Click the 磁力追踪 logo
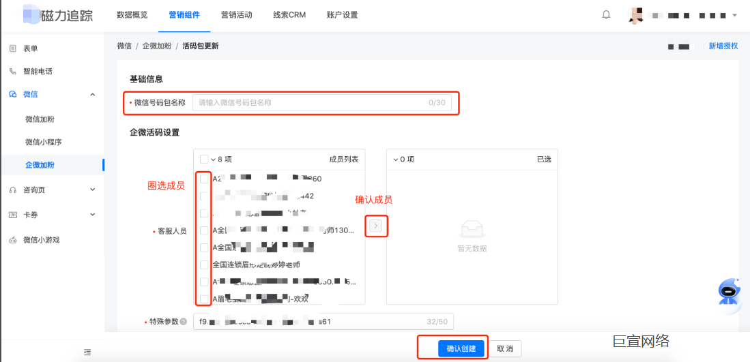The image size is (750, 362). 57,15
